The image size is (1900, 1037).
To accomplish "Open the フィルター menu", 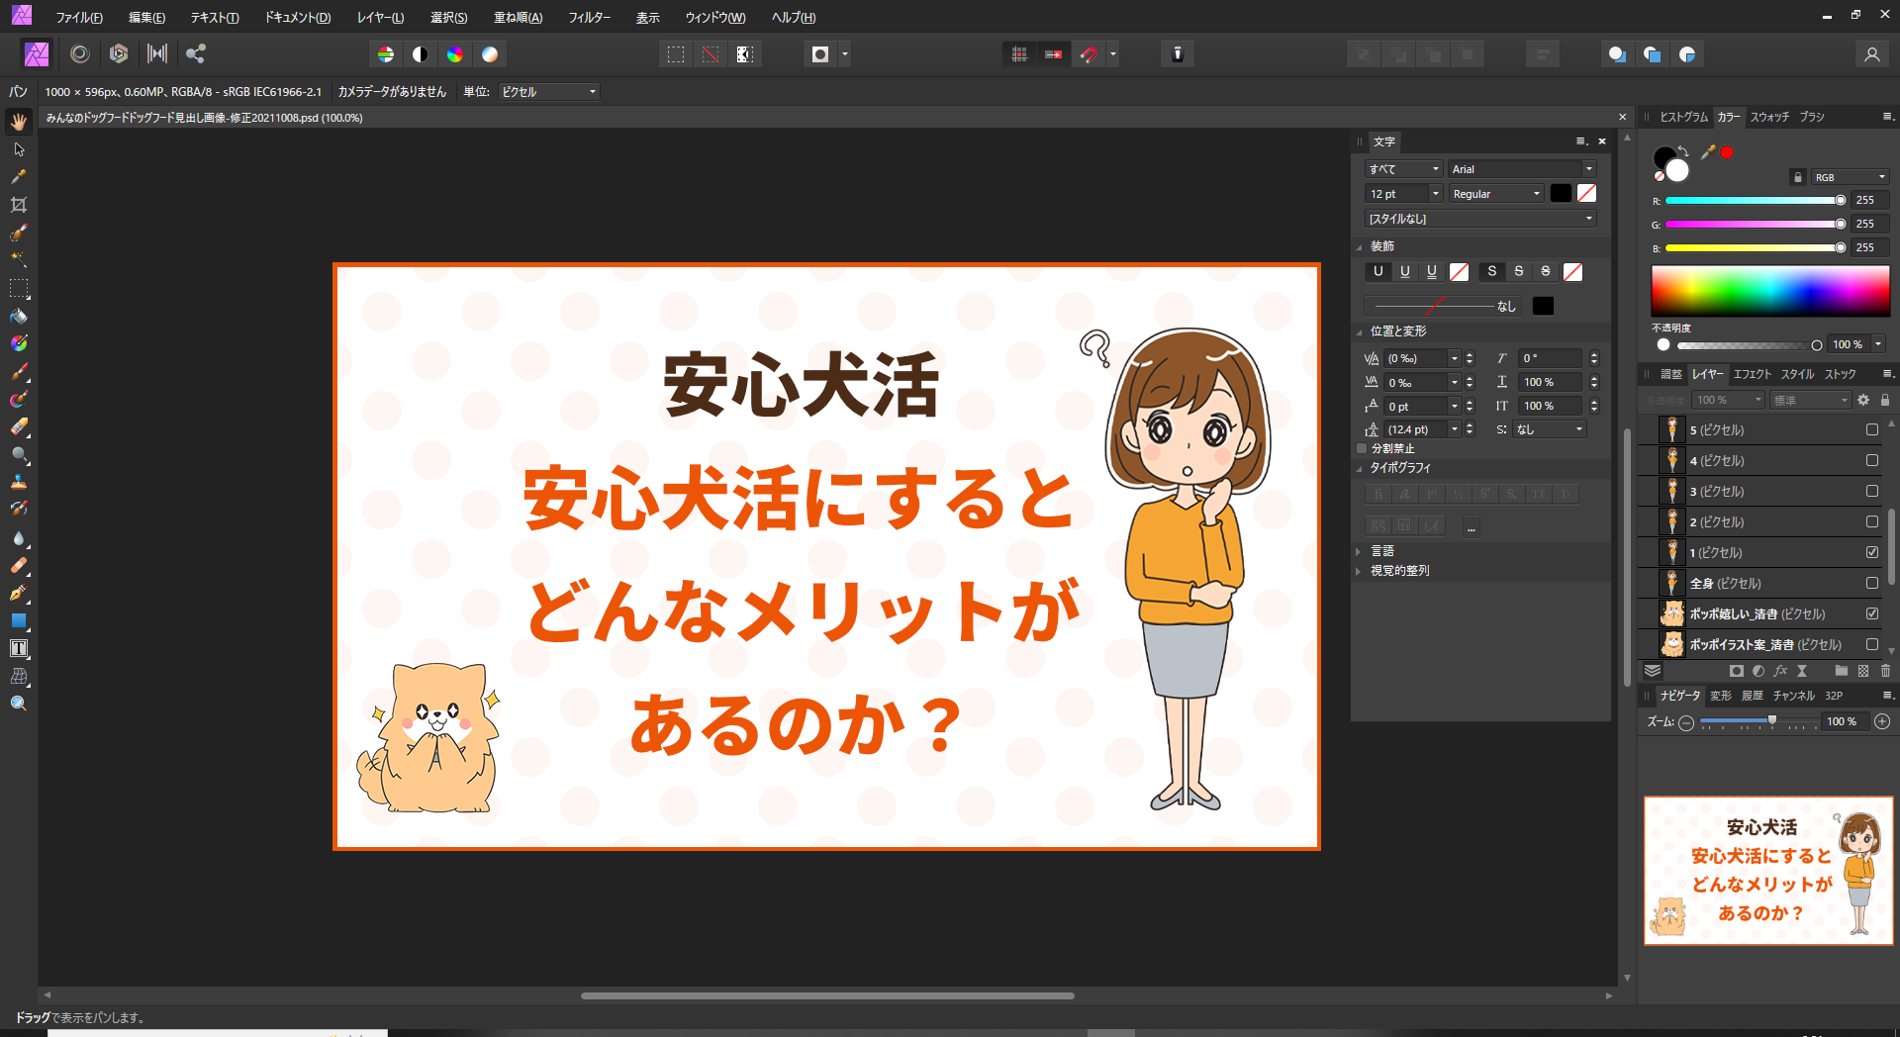I will coord(589,18).
